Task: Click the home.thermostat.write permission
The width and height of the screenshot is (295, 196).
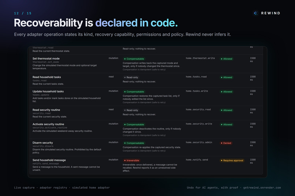Action: 200,58
